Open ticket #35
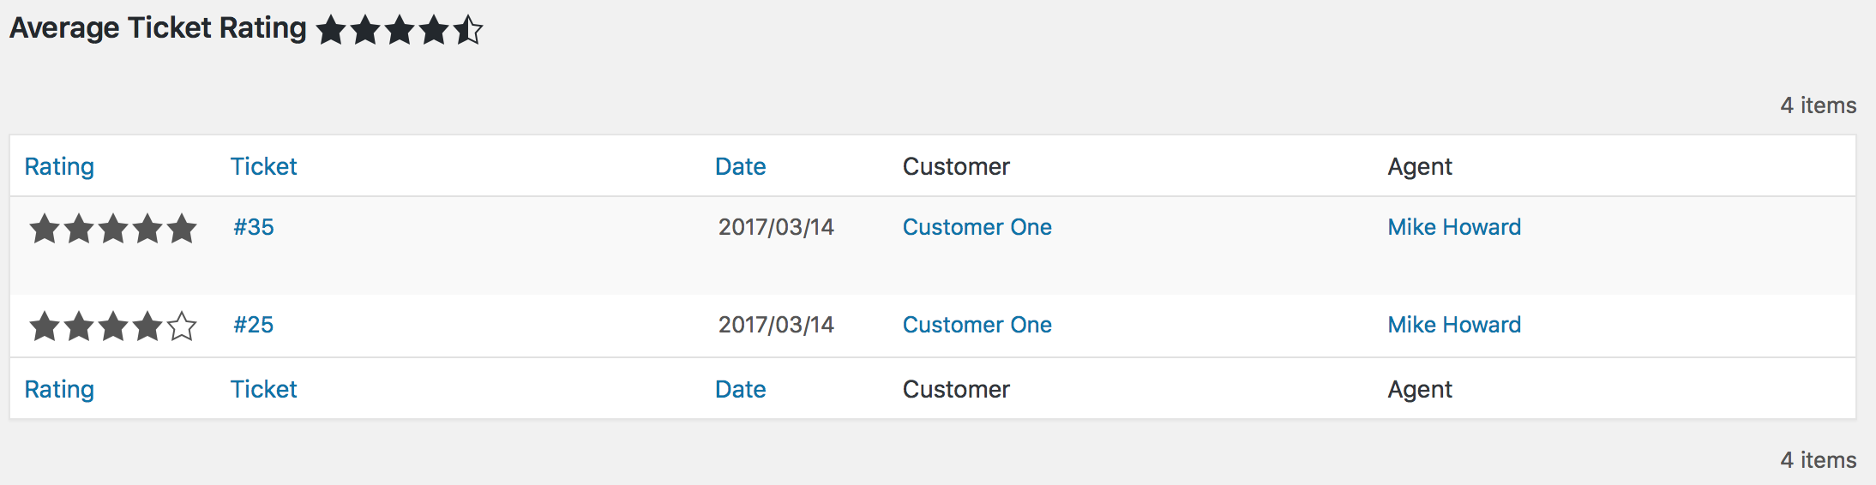This screenshot has width=1876, height=485. [x=254, y=227]
